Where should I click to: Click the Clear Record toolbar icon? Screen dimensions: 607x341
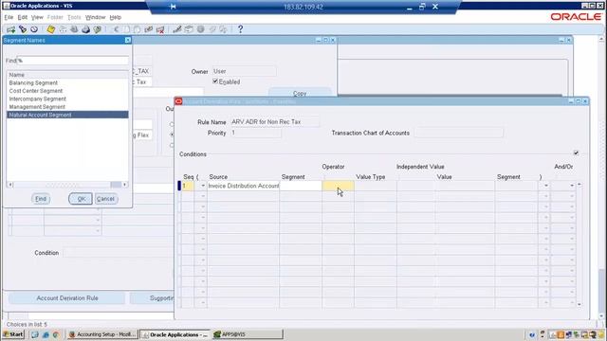[149, 29]
